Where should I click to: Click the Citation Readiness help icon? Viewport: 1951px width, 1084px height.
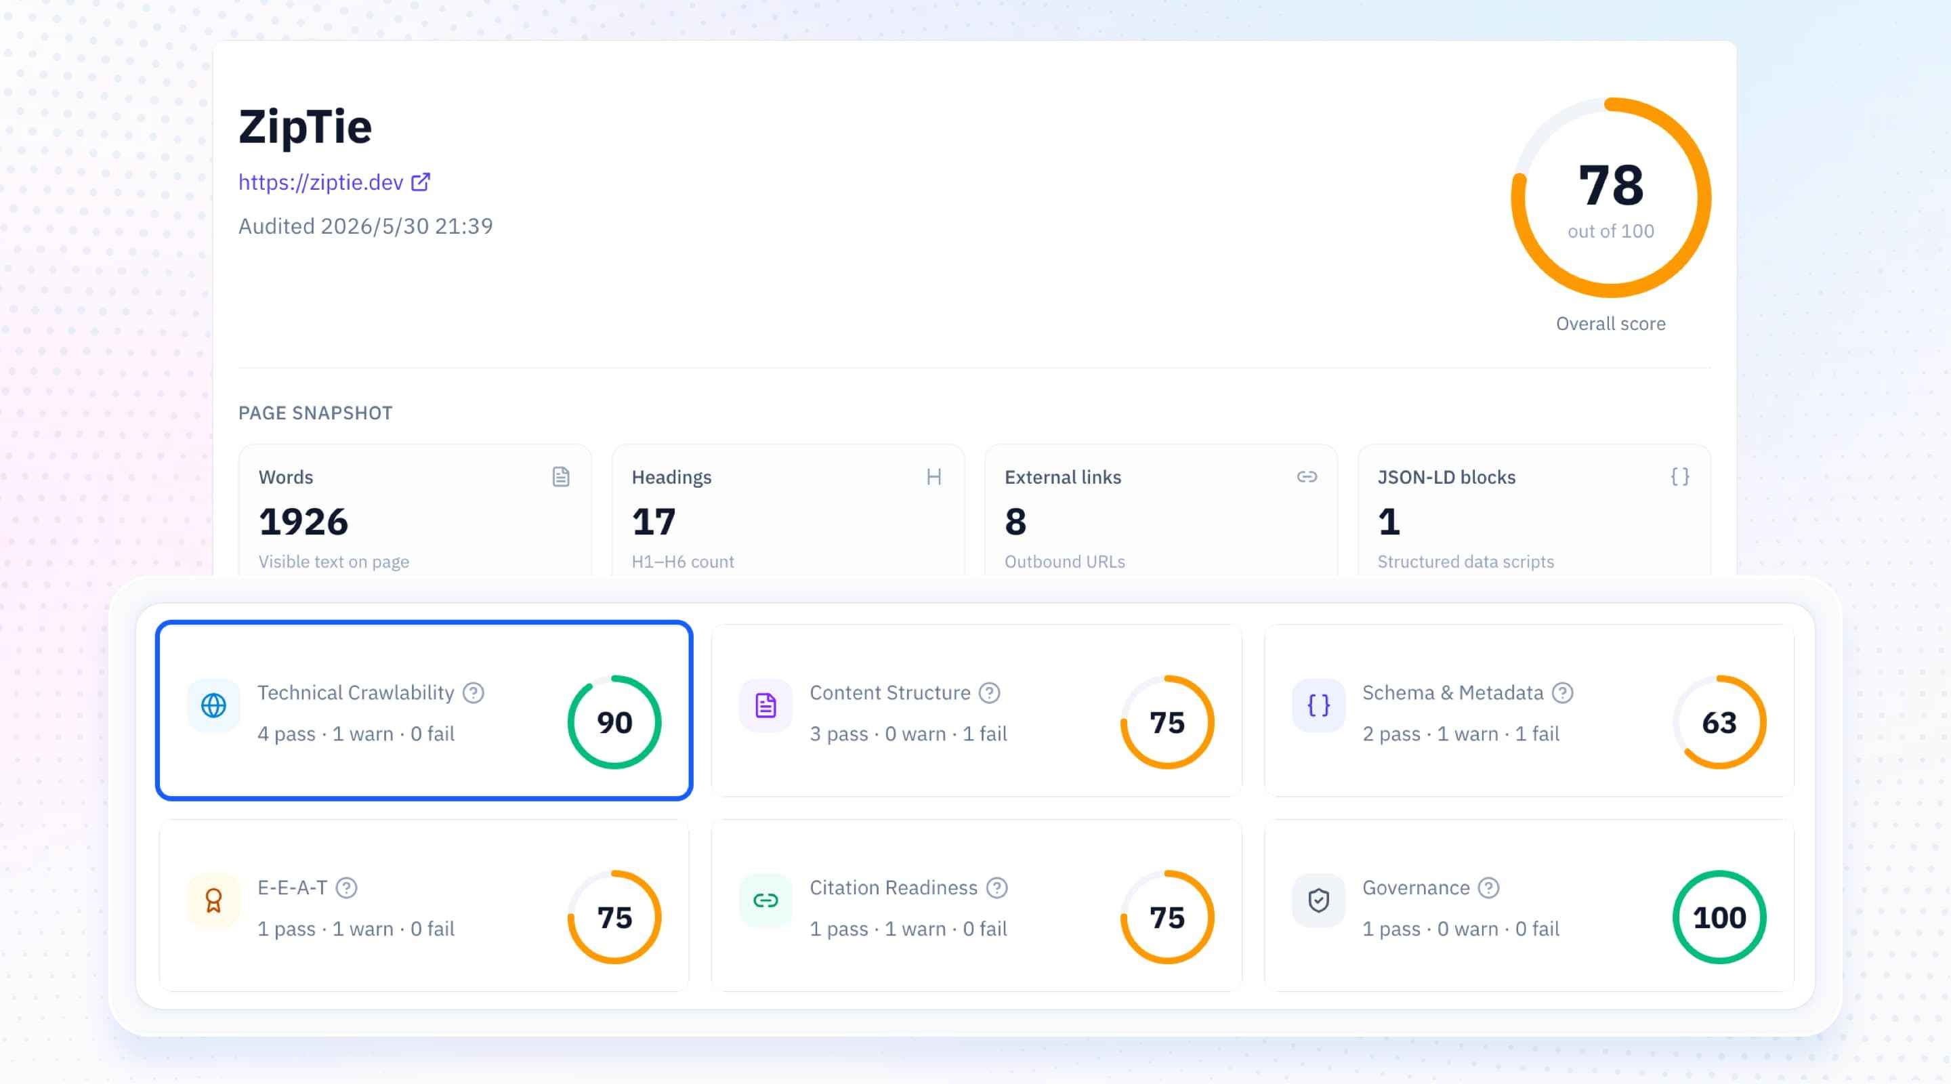(997, 888)
